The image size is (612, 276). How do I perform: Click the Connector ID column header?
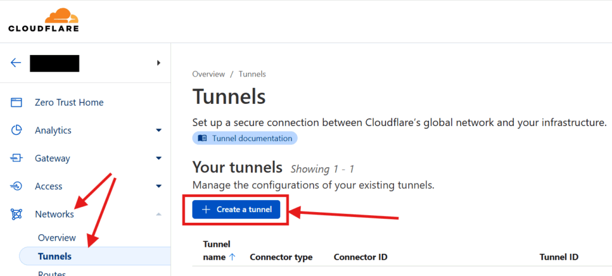pyautogui.click(x=360, y=257)
